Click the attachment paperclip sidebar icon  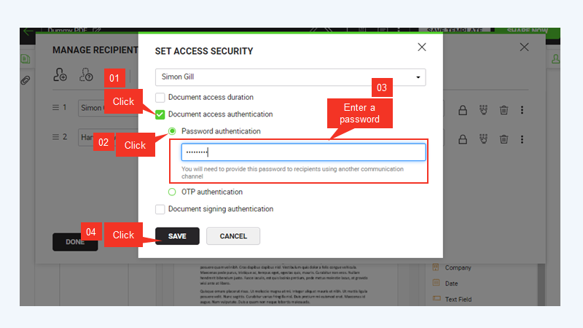point(26,80)
